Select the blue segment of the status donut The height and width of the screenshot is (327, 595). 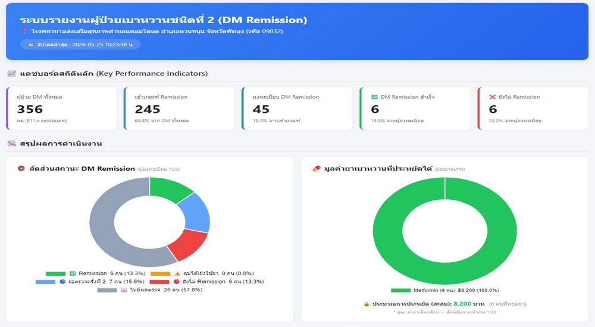(196, 214)
